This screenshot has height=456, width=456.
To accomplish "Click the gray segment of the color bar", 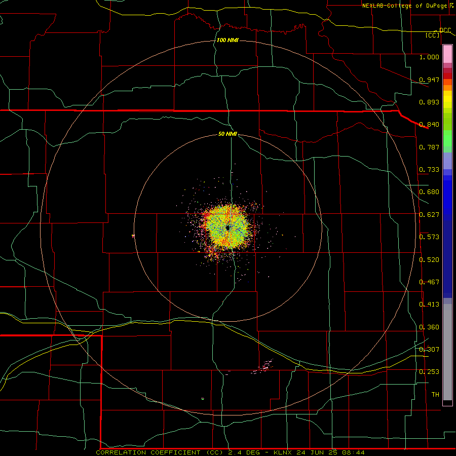I will pyautogui.click(x=447, y=352).
